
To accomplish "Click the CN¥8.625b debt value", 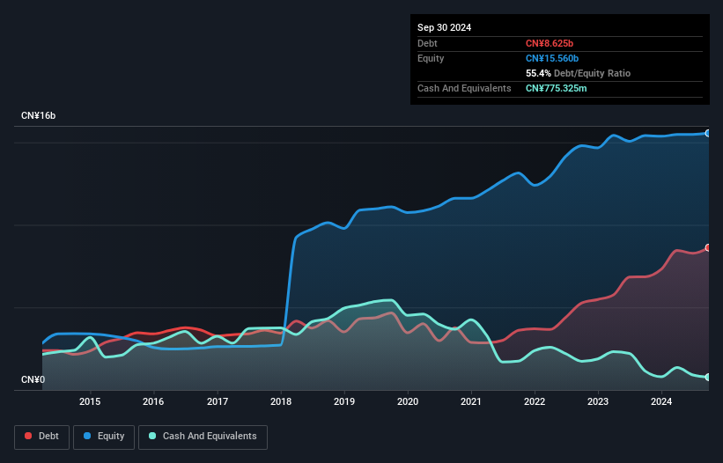I will 550,43.
